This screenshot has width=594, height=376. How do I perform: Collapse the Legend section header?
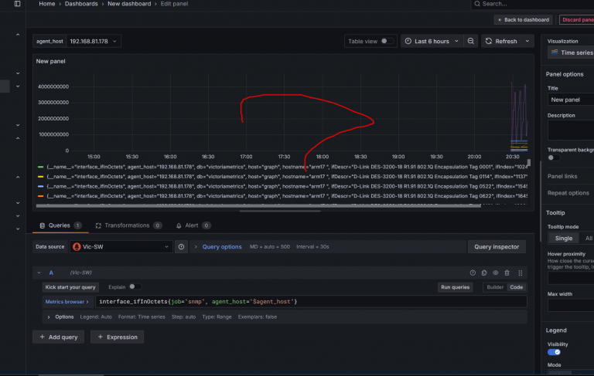556,330
